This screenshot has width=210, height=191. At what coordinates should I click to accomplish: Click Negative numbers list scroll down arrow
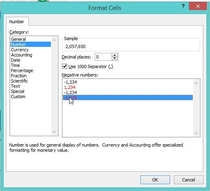[196, 133]
